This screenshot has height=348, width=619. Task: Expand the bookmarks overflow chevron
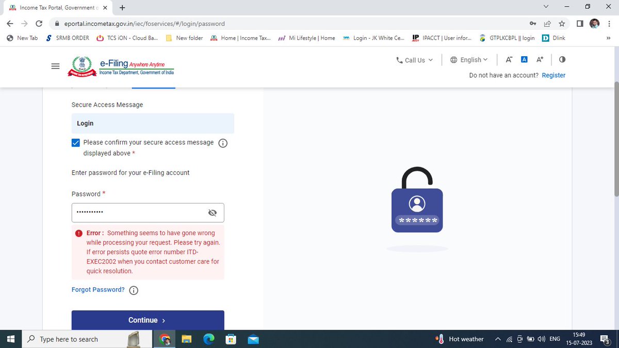pyautogui.click(x=608, y=38)
